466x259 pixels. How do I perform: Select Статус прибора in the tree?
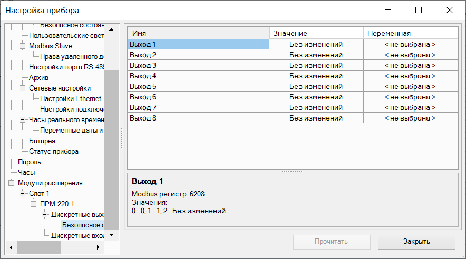[x=53, y=151]
